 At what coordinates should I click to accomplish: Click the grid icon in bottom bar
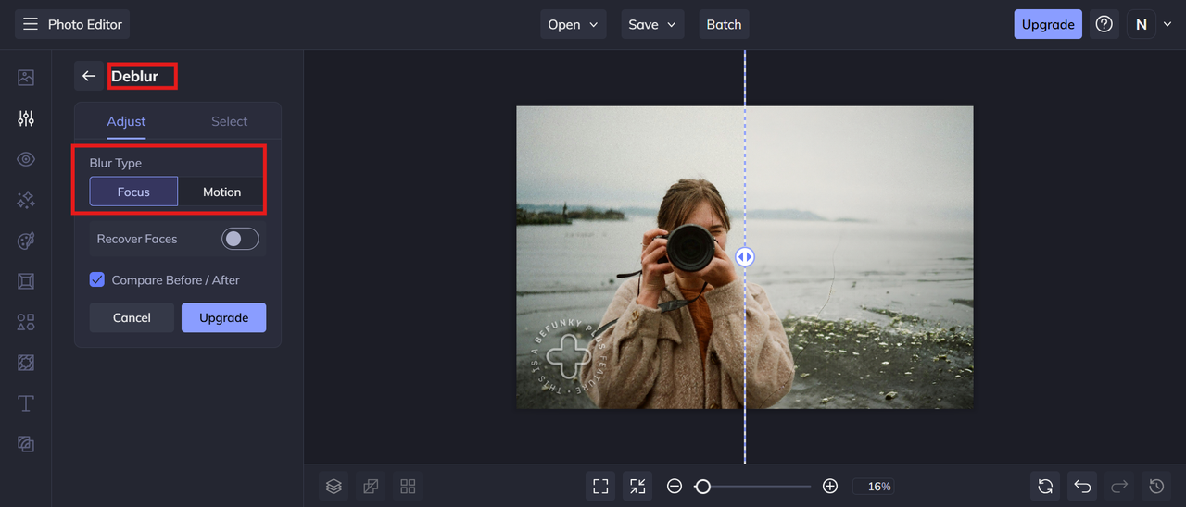pyautogui.click(x=407, y=486)
